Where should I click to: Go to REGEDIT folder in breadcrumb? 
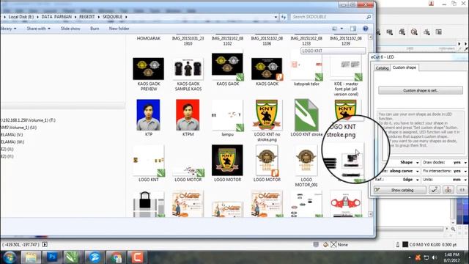pyautogui.click(x=86, y=17)
